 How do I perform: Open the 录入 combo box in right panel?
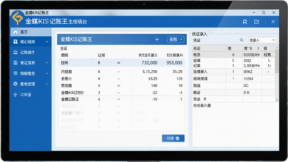coord(262,40)
